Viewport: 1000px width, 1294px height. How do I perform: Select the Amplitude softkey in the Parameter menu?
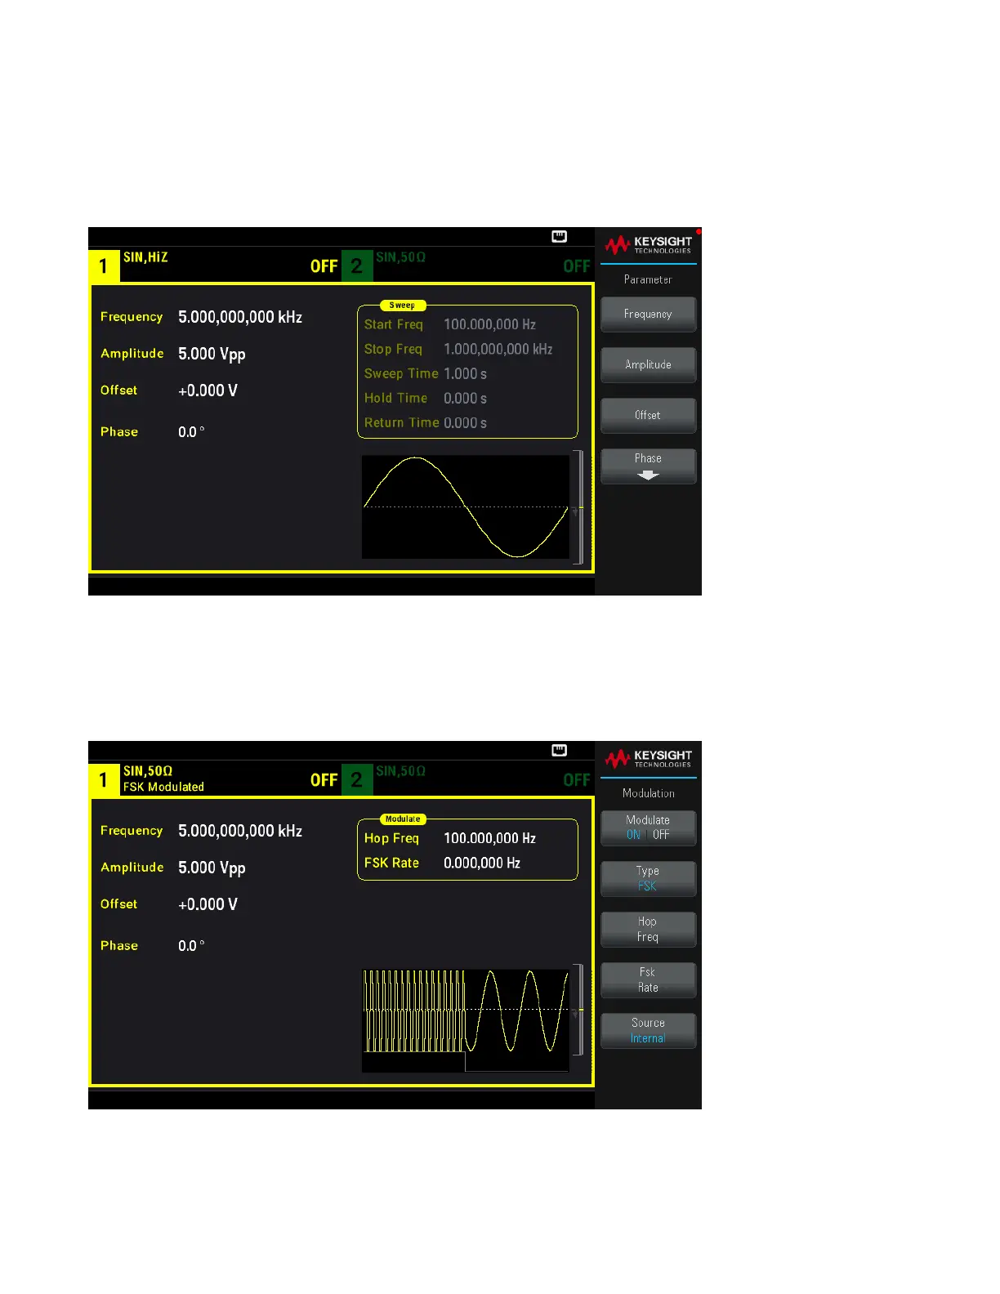tap(648, 365)
